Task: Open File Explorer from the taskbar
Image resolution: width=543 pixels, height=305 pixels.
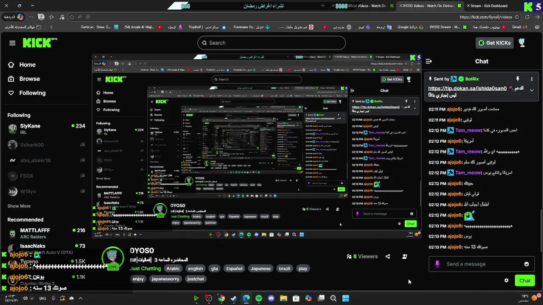Action: pyautogui.click(x=283, y=298)
